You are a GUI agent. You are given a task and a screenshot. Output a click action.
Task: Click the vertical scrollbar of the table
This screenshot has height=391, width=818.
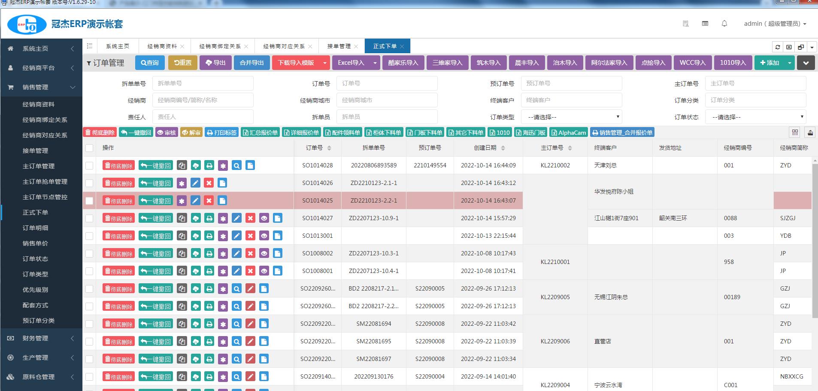pyautogui.click(x=815, y=240)
